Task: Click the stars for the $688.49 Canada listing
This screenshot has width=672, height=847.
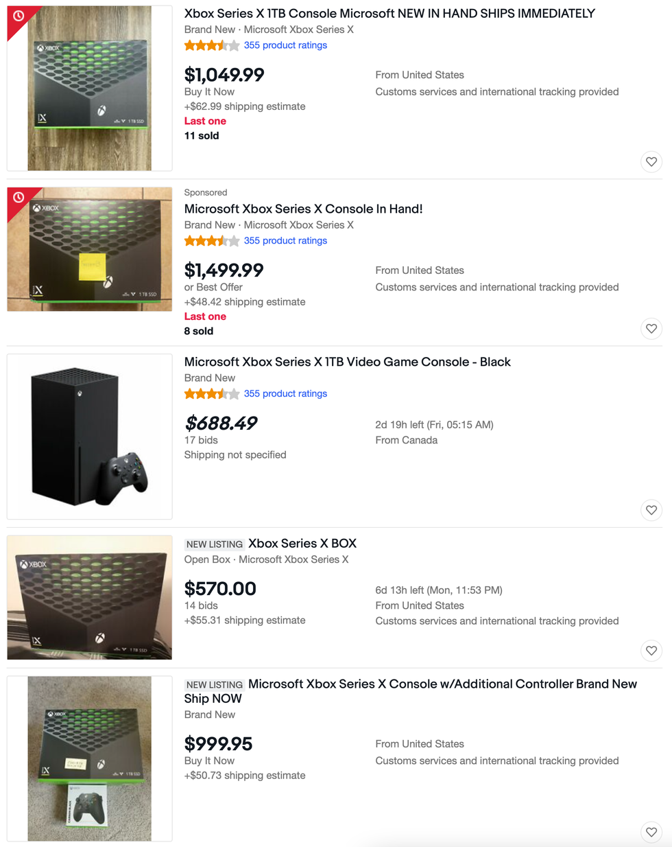Action: tap(208, 393)
